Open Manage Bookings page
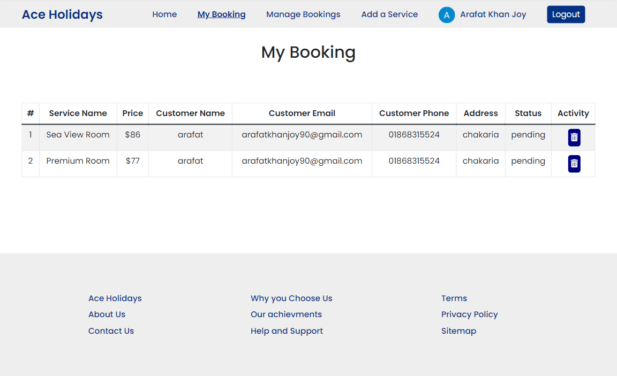This screenshot has height=376, width=617. pos(303,14)
